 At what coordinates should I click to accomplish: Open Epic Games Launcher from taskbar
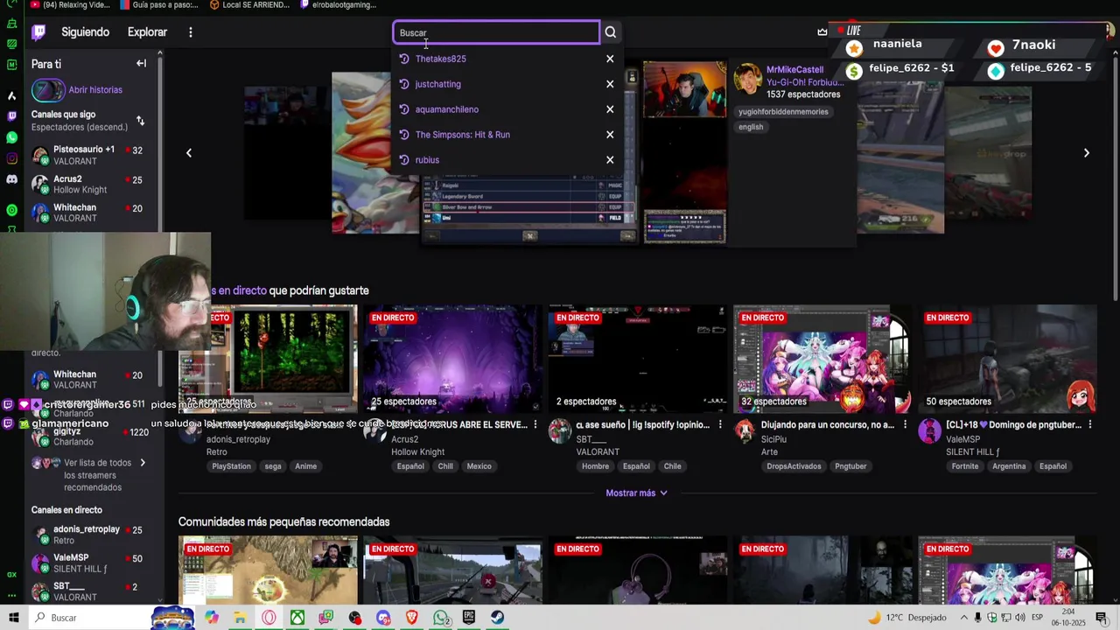(469, 618)
